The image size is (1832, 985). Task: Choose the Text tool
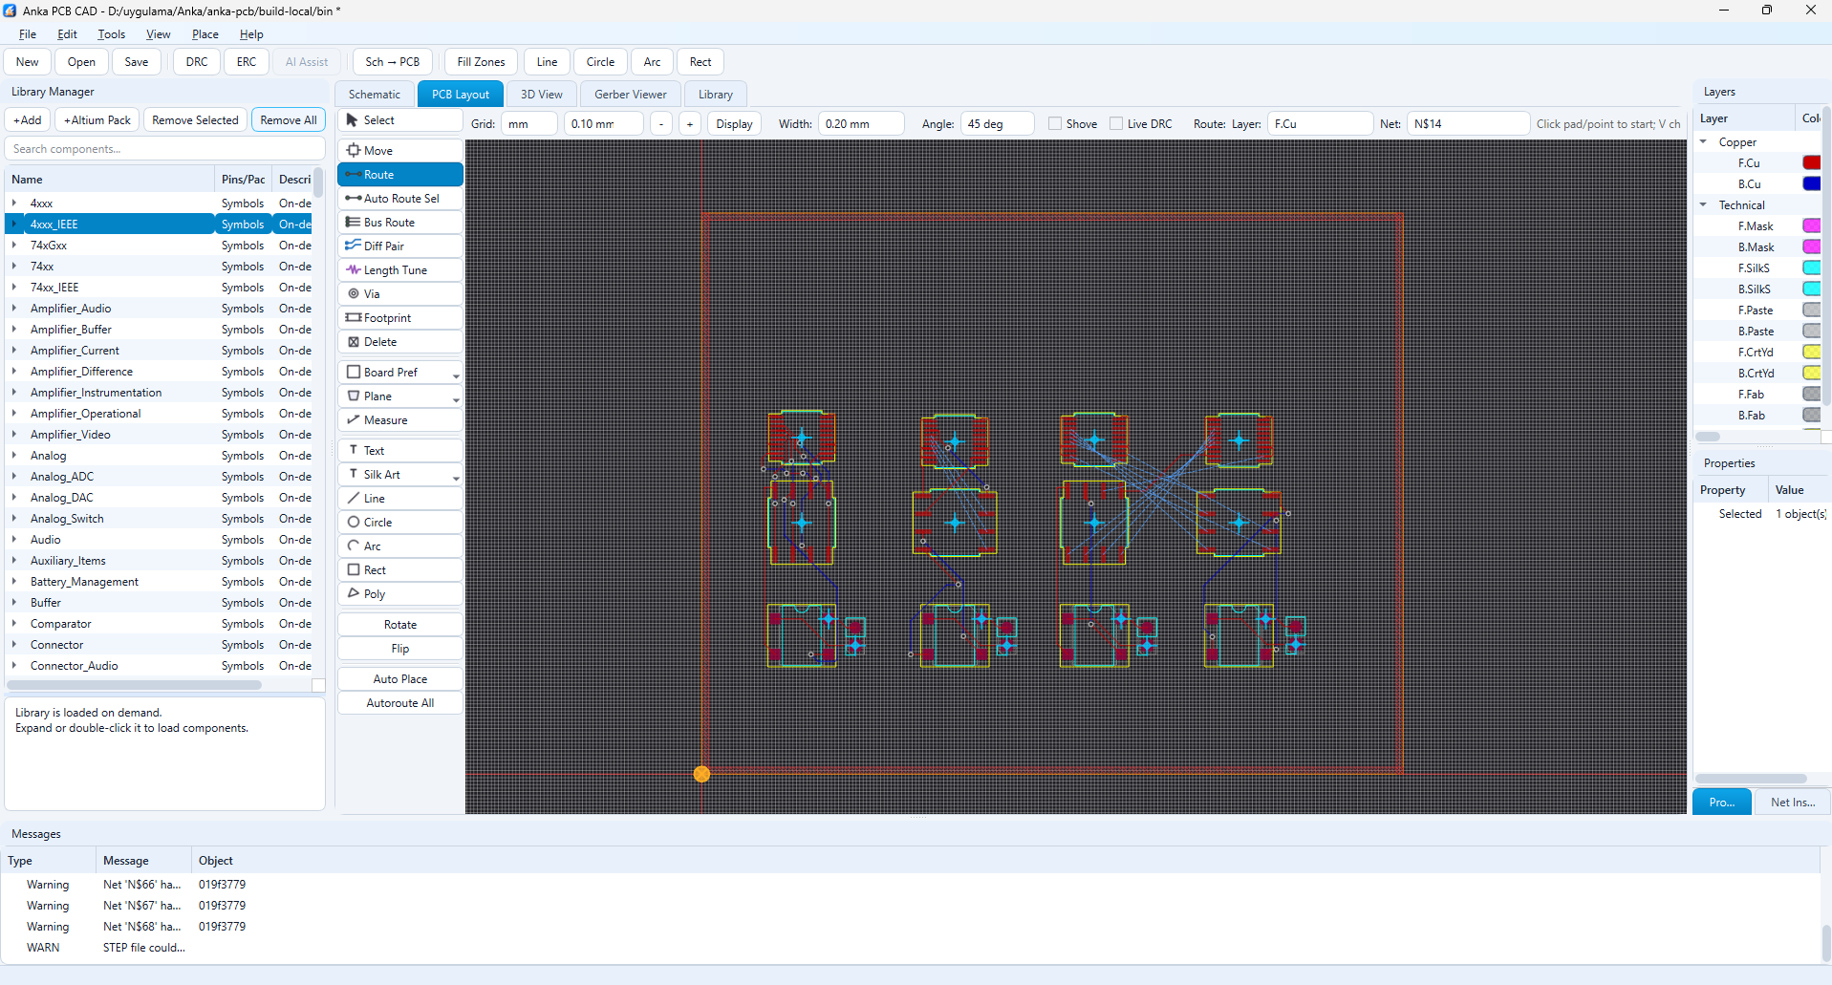point(399,451)
